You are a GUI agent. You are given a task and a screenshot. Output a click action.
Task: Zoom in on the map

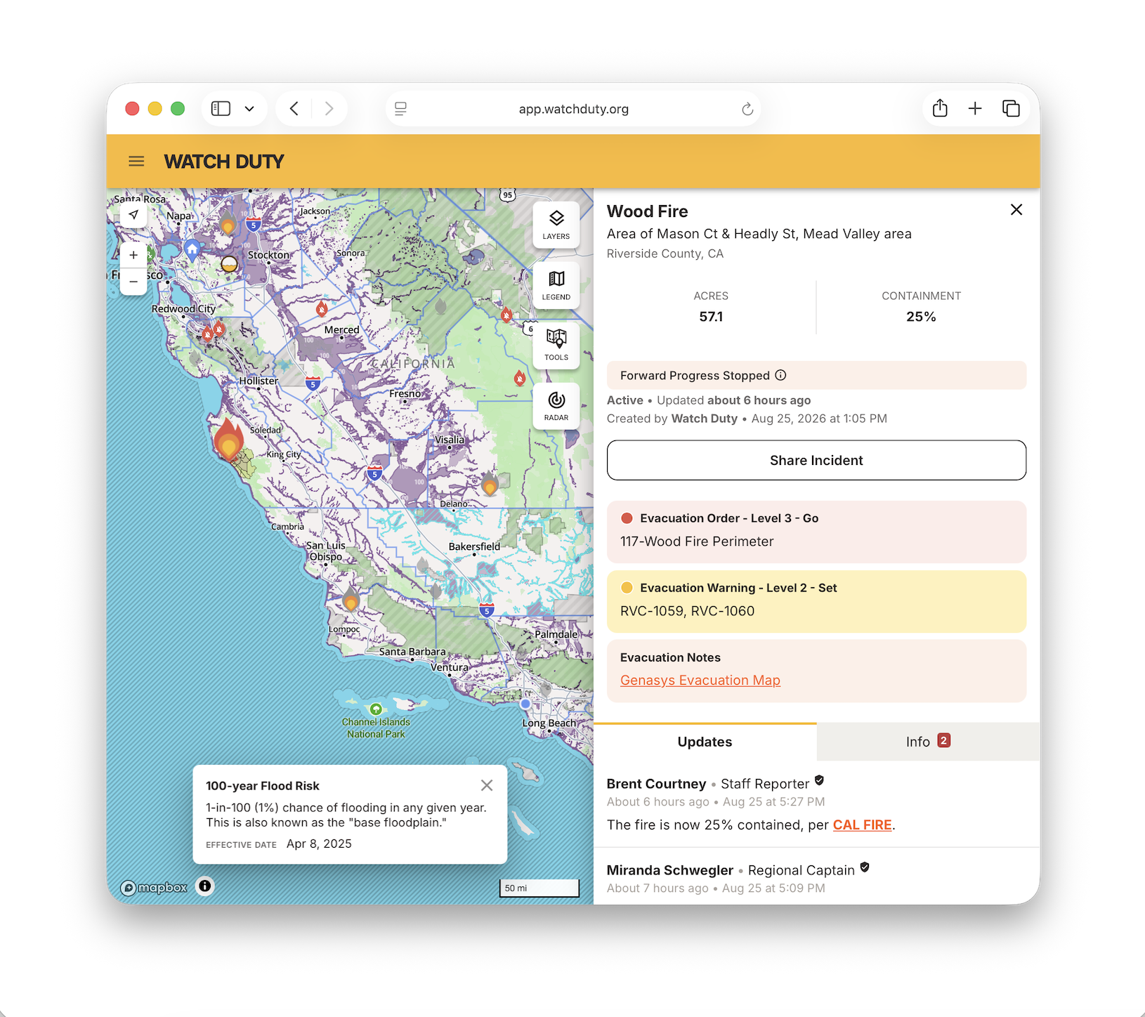click(x=133, y=255)
